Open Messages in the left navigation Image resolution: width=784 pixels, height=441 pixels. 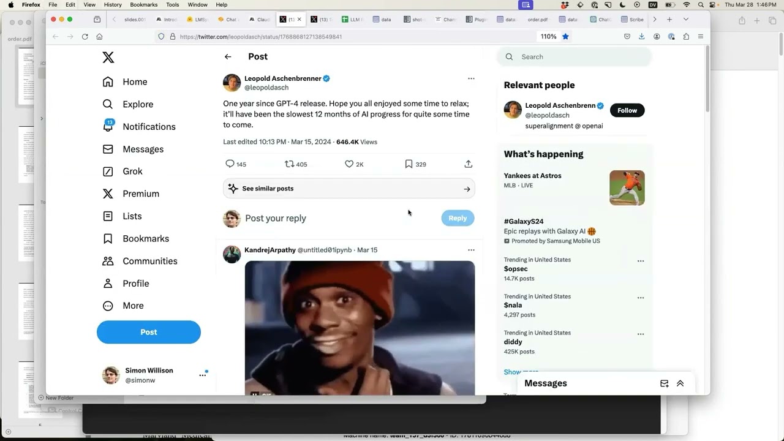[x=132, y=149]
